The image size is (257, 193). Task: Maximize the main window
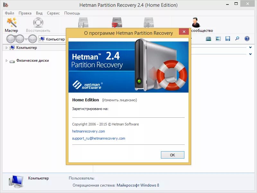pyautogui.click(x=236, y=4)
